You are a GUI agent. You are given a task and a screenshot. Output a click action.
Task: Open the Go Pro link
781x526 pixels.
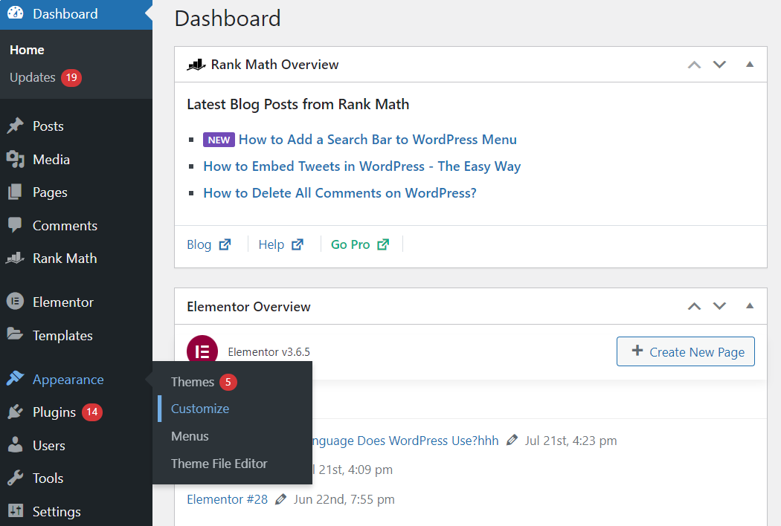click(350, 244)
